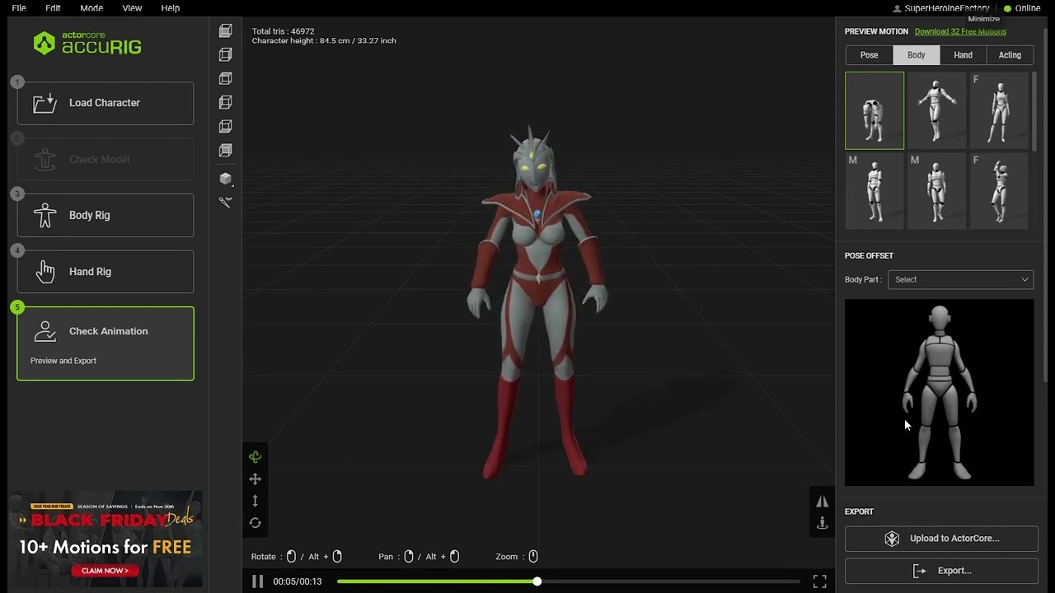Reset the camera with circular arrows icon

pos(256,523)
